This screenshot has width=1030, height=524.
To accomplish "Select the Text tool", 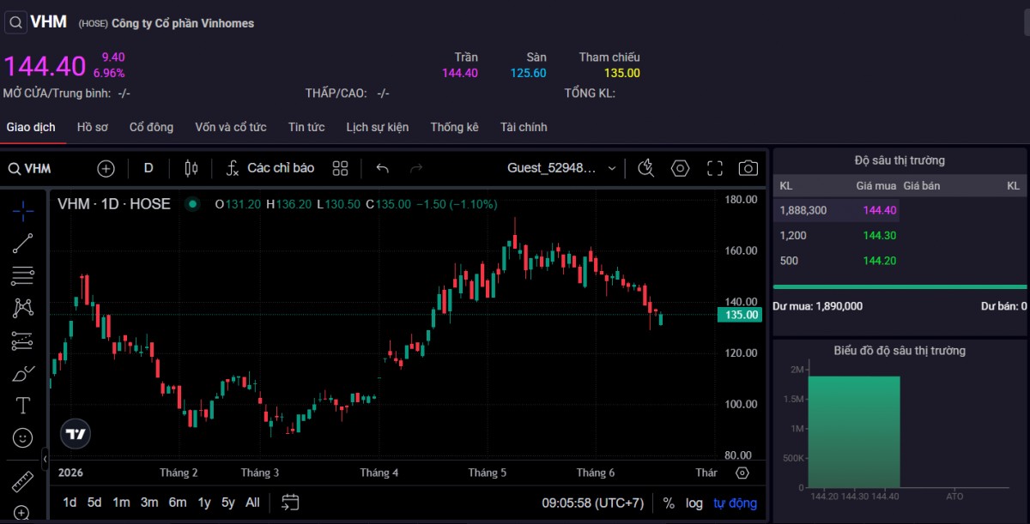I will coord(23,406).
